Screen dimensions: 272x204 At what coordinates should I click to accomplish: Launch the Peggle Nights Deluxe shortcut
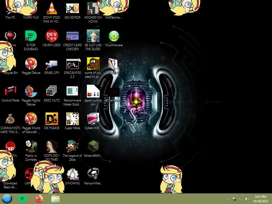tap(31, 91)
